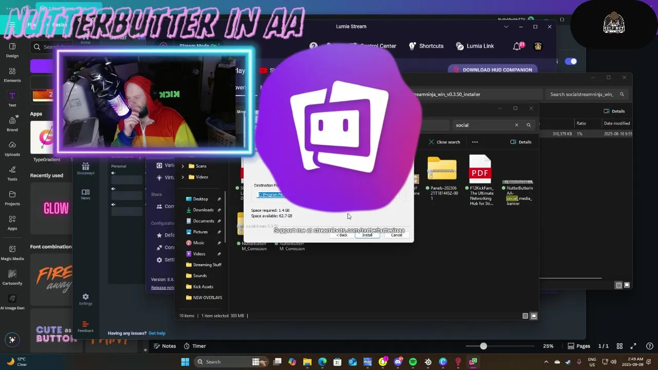658x370 pixels.
Task: Toggle the blue switch in Lumia Stream
Action: [571, 61]
